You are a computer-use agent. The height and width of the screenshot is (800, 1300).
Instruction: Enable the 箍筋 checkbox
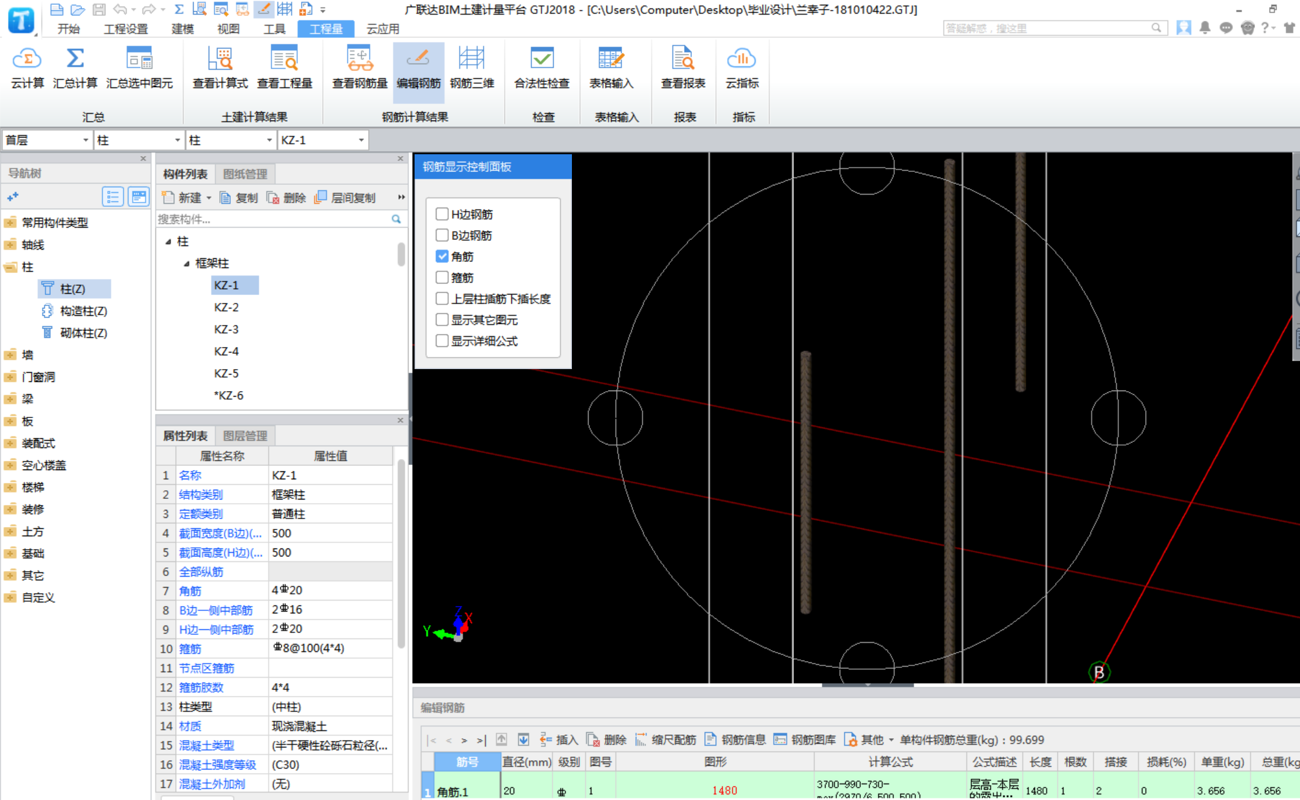coord(441,277)
